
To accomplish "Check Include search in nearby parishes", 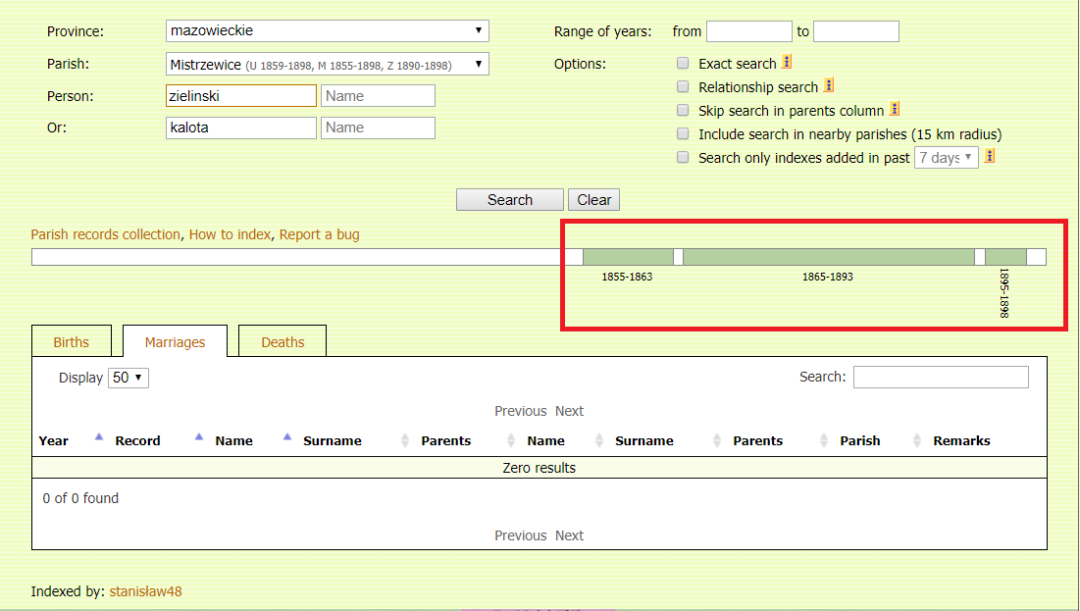I will (683, 133).
